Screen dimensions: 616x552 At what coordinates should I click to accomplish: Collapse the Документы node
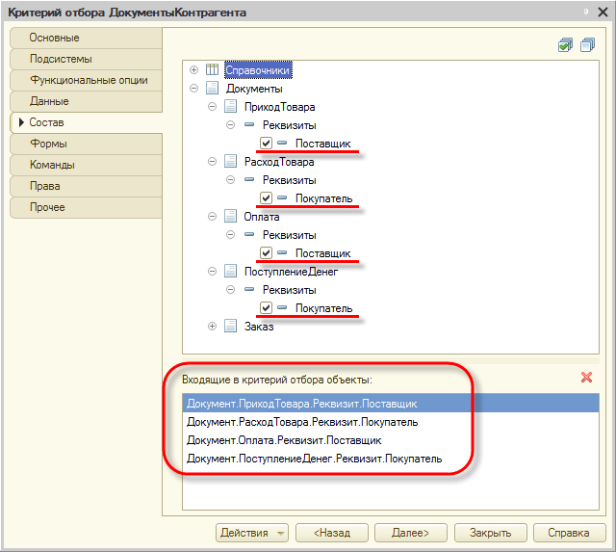tap(193, 88)
